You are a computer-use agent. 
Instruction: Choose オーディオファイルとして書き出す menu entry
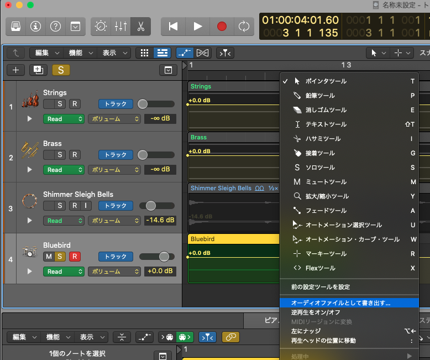click(349, 303)
